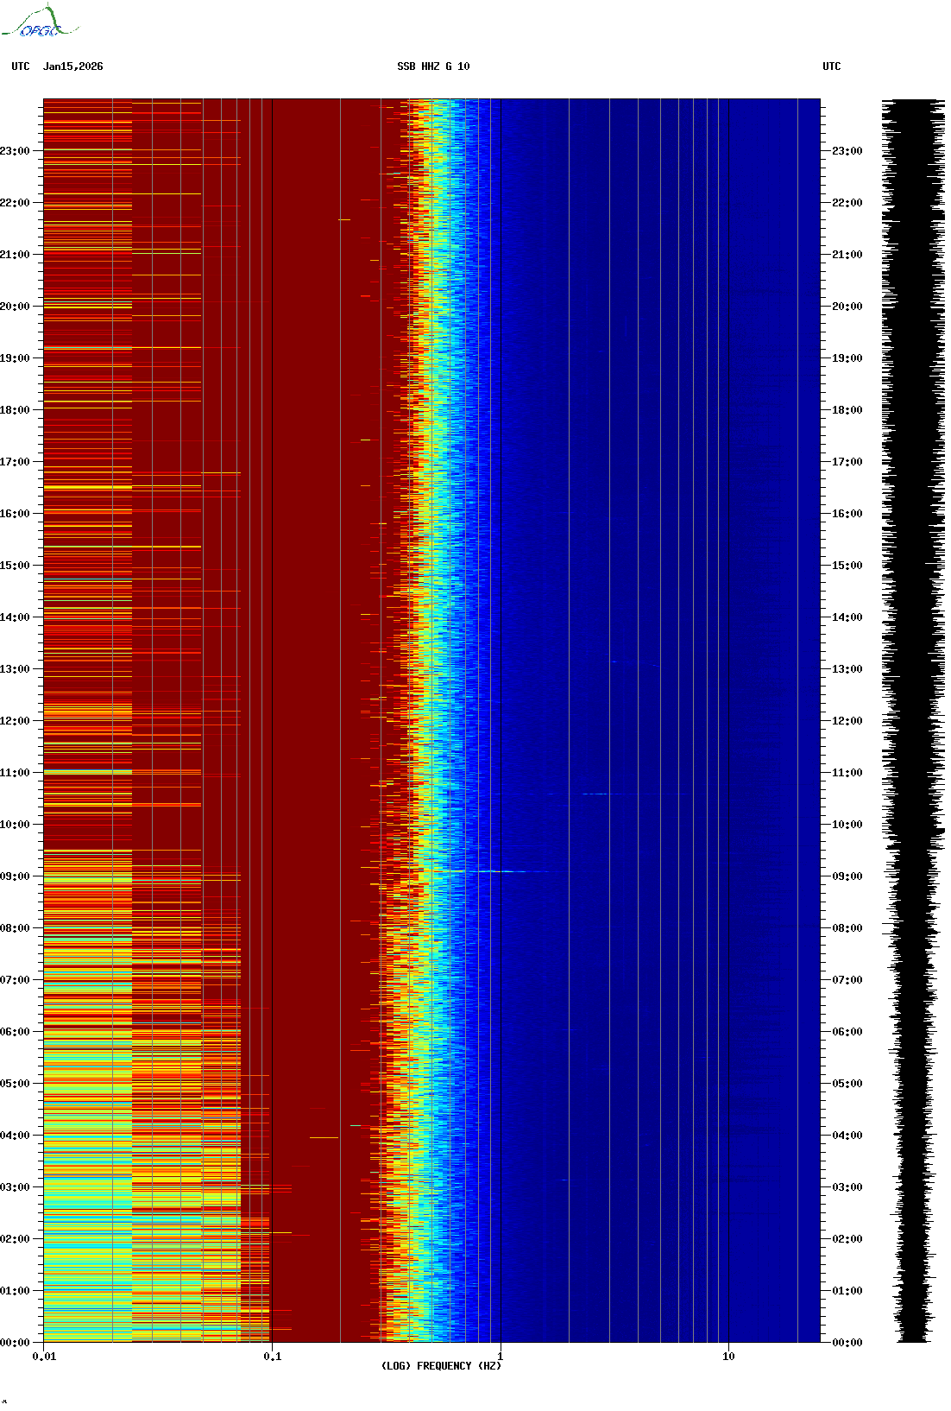Click the 0.01 frequency axis label
951x1411 pixels.
pos(44,1357)
